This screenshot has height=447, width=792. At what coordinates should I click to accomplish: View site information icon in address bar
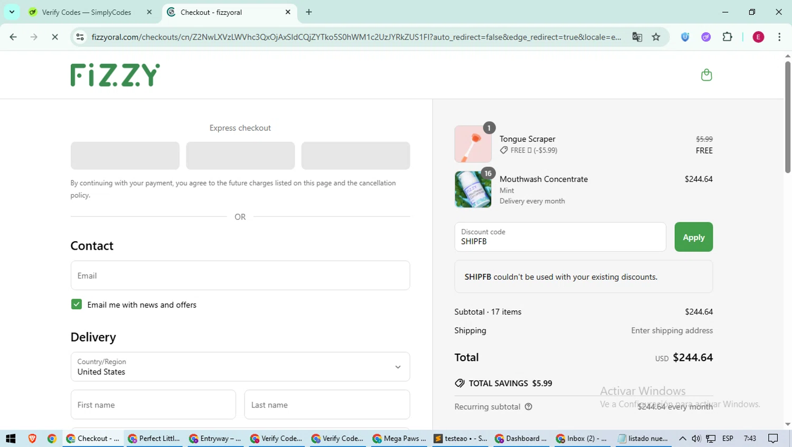80,37
